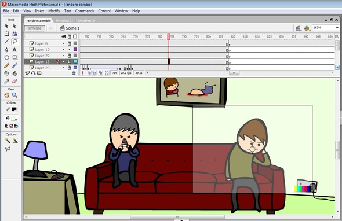Image resolution: width=342 pixels, height=221 pixels.
Task: Open the zoom percentage dropdown
Action: (x=337, y=28)
